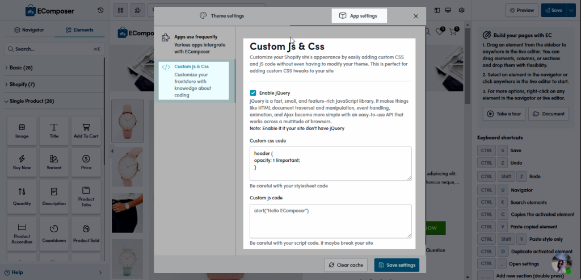Select the Buy Now element

click(x=22, y=162)
